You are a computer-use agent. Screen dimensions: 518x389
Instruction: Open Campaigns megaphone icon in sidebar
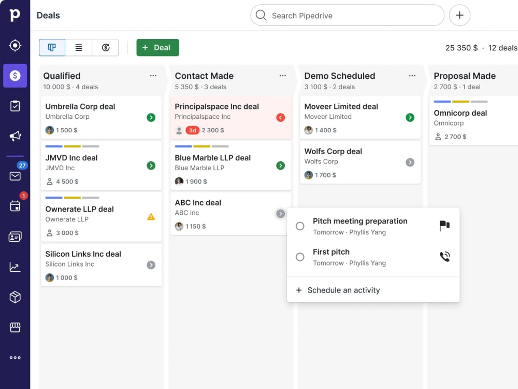coord(15,136)
